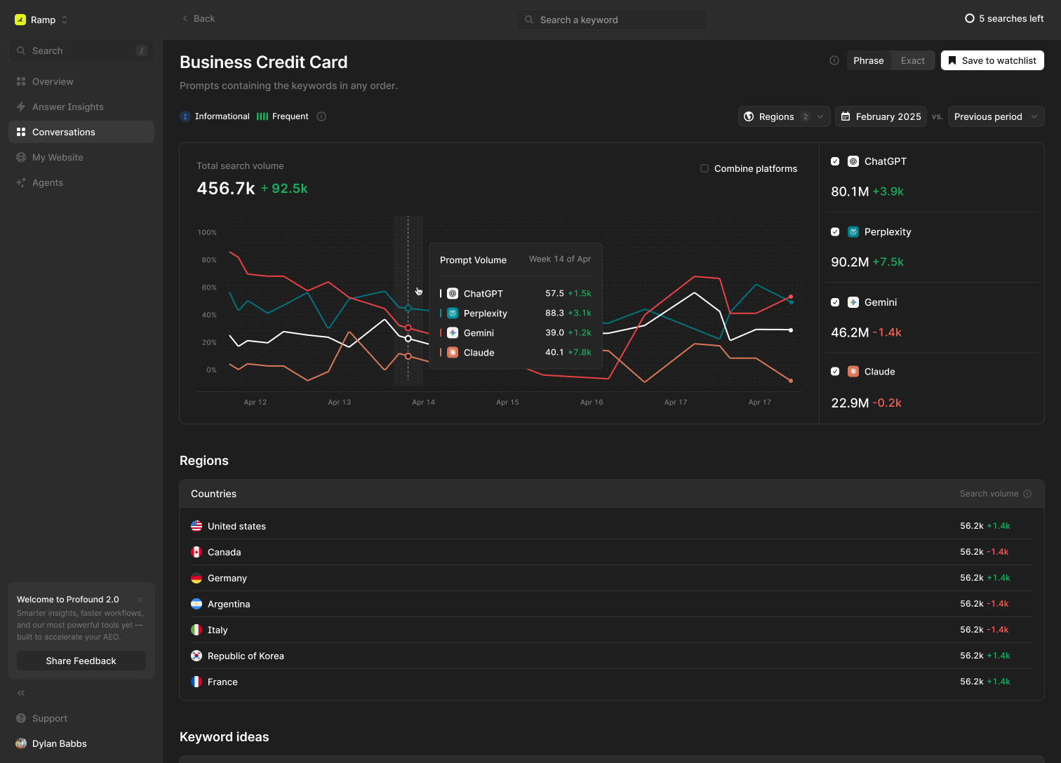Dismiss the Welcome to Profound 2.0 card
This screenshot has height=763, width=1061.
pyautogui.click(x=140, y=600)
